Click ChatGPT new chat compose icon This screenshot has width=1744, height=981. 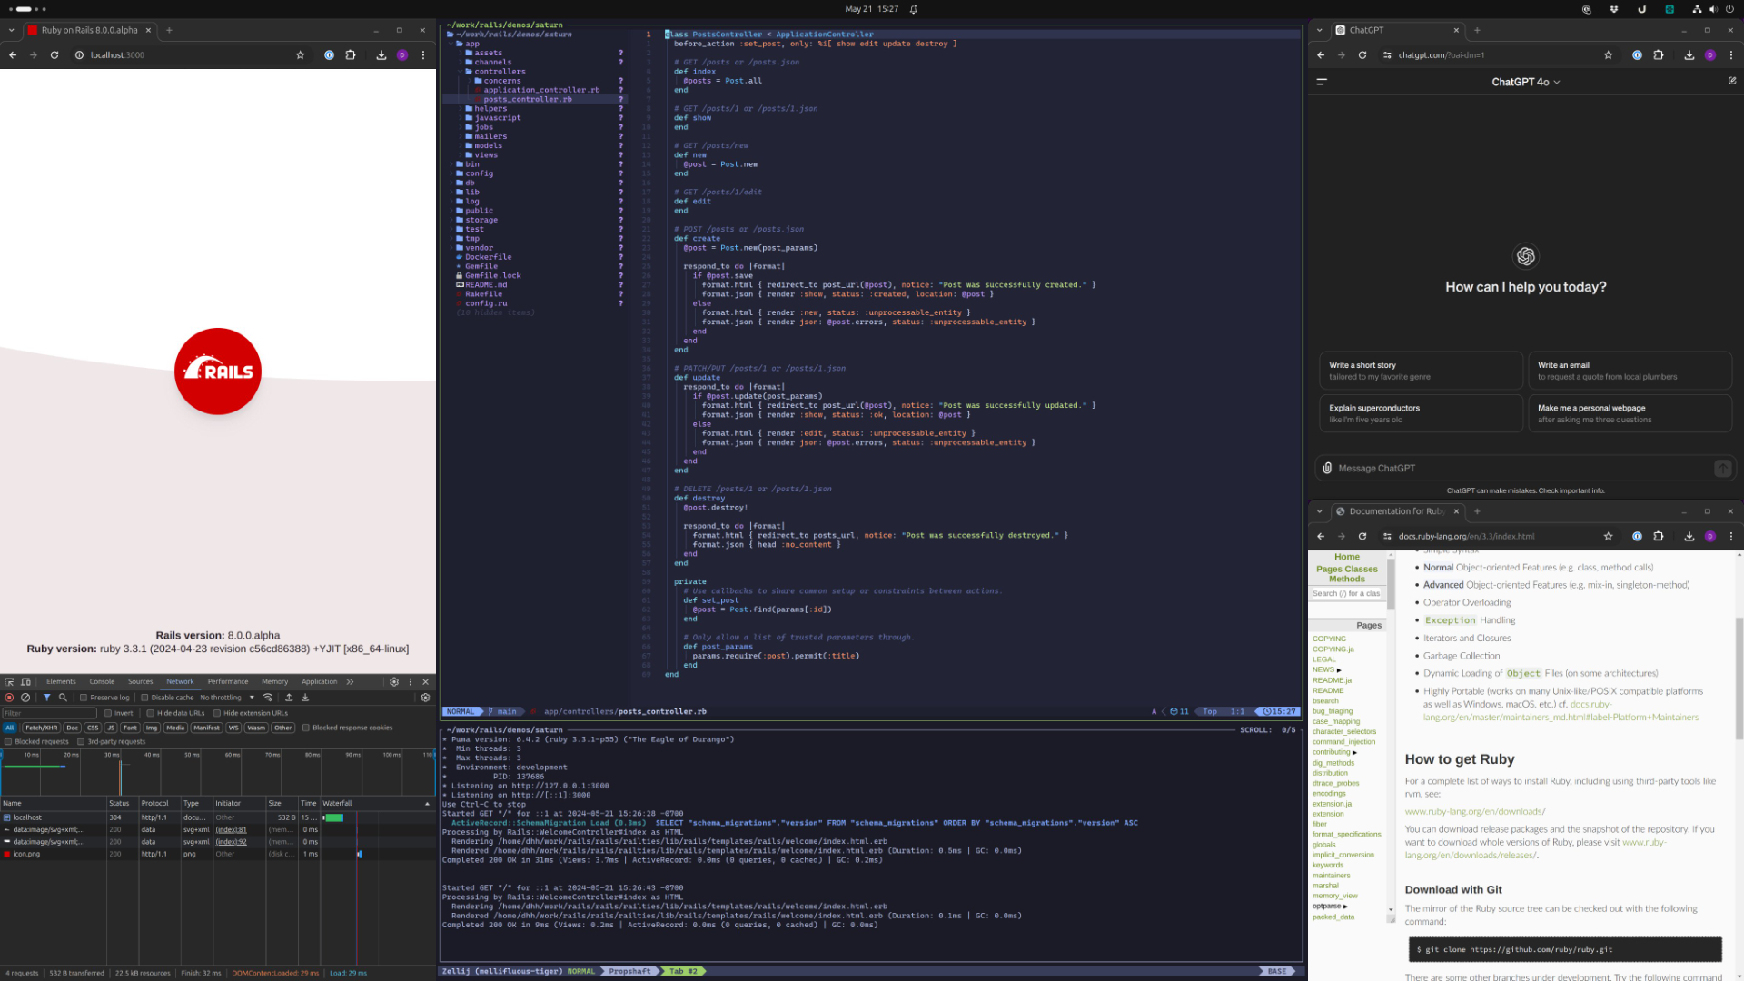(1732, 81)
